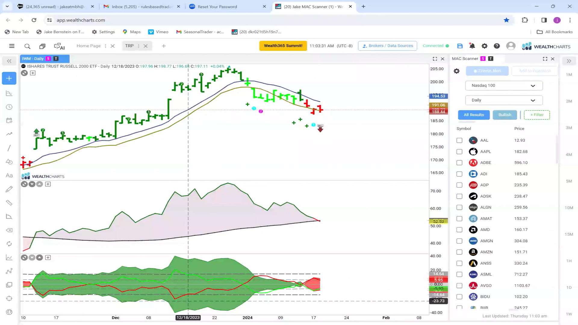
Task: Collapse the left sidebar with double chevron
Action: [x=9, y=61]
